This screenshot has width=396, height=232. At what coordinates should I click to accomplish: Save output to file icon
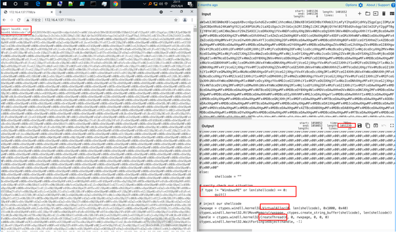[x=359, y=125]
